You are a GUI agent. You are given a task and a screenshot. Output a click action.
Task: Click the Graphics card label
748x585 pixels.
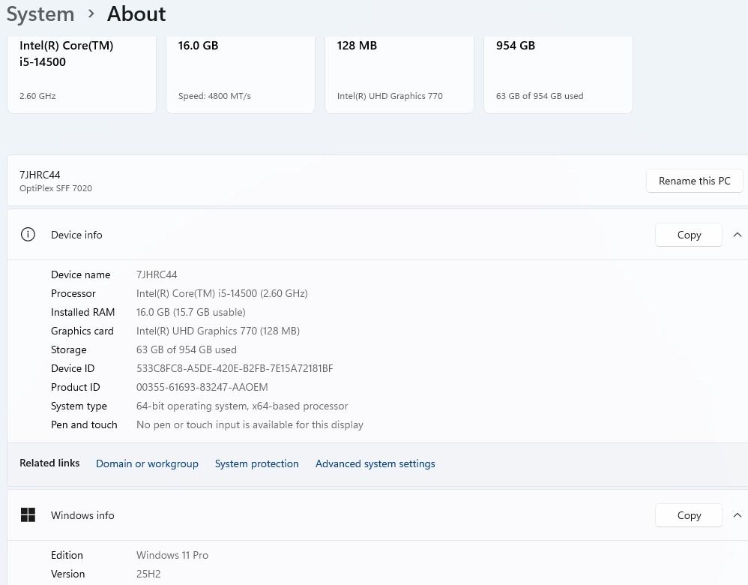pyautogui.click(x=82, y=331)
